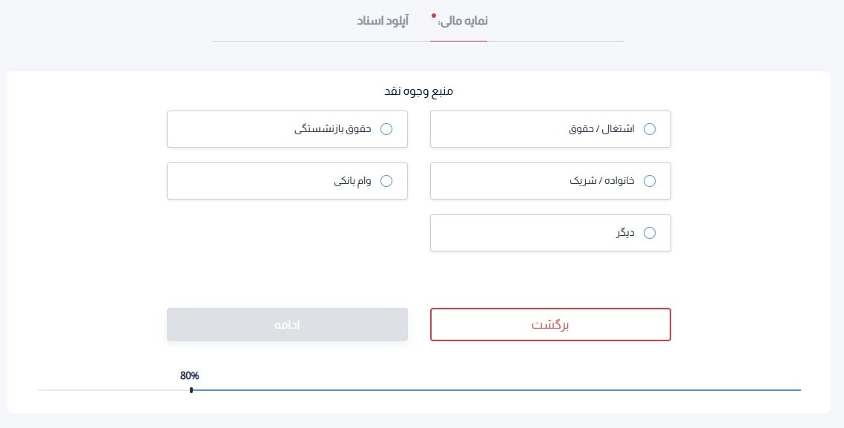This screenshot has height=428, width=844.
Task: Click the حقوق بازنشستگی option card
Action: point(288,128)
